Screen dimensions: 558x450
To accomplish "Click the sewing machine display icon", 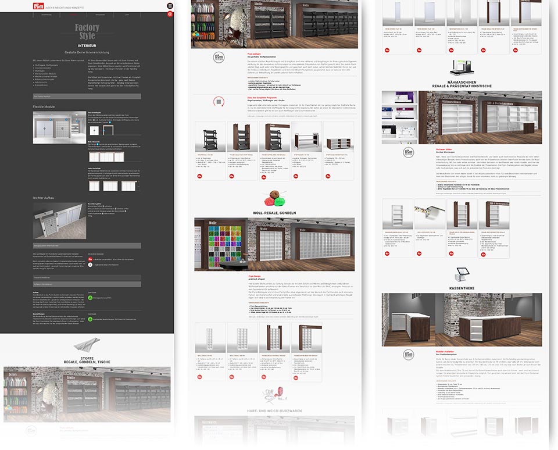I will point(462,68).
